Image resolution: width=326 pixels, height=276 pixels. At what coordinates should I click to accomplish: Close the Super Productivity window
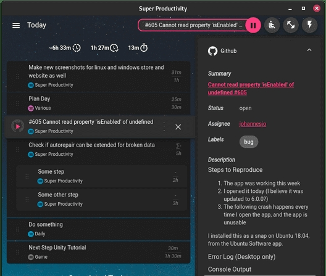(317, 8)
